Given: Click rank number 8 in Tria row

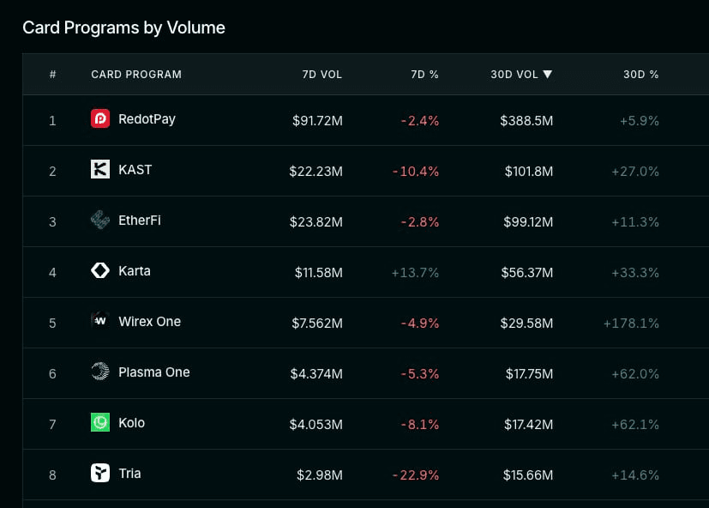Looking at the screenshot, I should 52,475.
